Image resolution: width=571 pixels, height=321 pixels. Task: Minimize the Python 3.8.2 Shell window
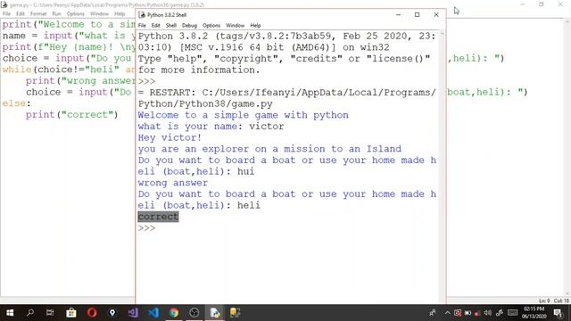point(398,14)
